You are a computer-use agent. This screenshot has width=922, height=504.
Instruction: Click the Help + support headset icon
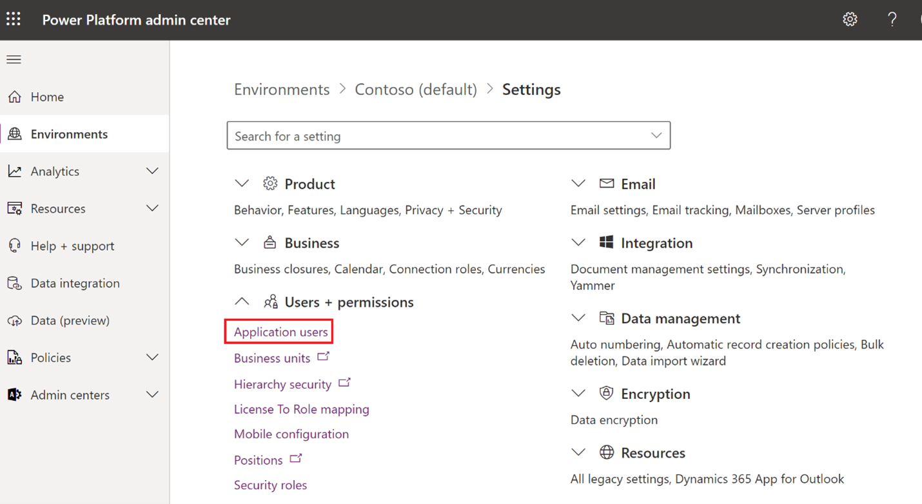14,246
